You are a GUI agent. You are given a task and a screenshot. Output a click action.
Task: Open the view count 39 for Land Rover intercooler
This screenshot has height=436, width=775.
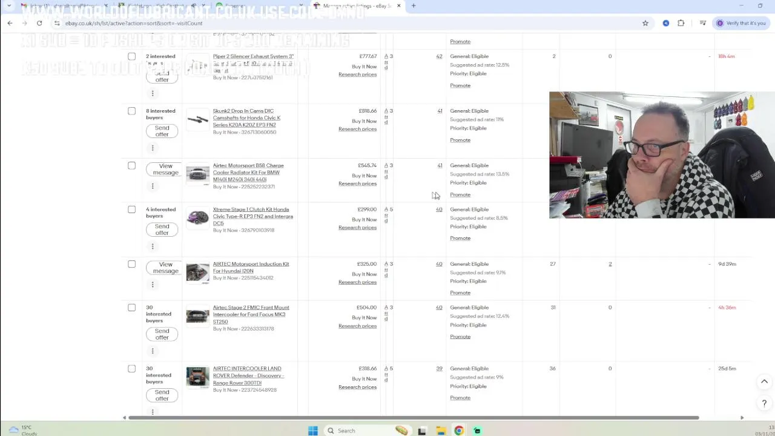[439, 369]
